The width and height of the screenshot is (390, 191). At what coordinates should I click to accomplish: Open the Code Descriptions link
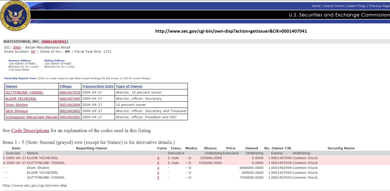[30, 131]
